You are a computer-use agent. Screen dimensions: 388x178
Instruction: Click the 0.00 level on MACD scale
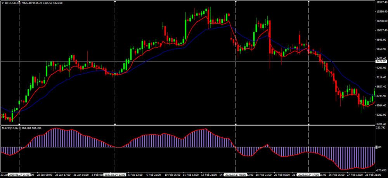(380, 147)
